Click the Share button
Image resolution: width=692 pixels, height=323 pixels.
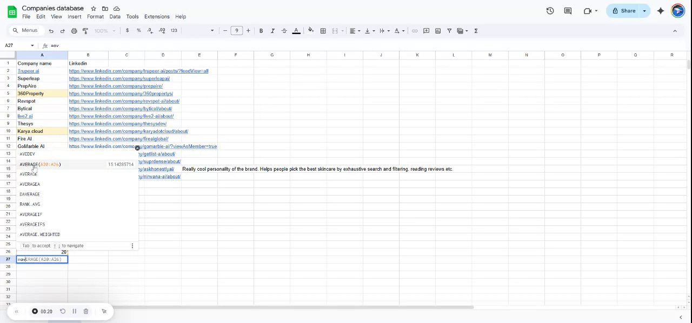pyautogui.click(x=624, y=11)
